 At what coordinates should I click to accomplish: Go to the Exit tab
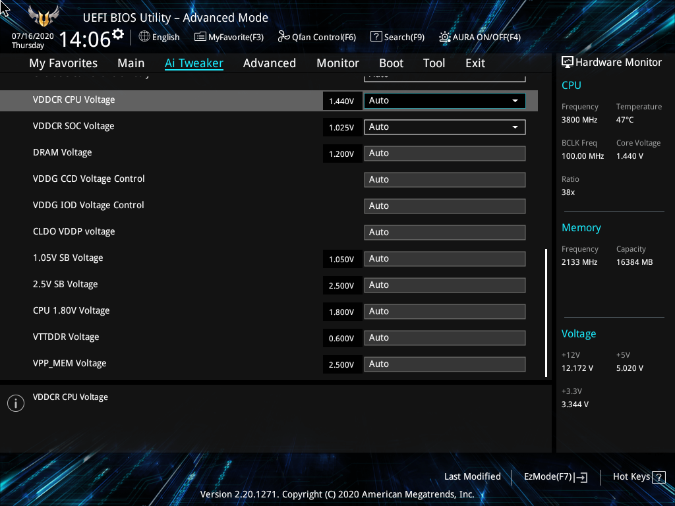click(x=475, y=63)
